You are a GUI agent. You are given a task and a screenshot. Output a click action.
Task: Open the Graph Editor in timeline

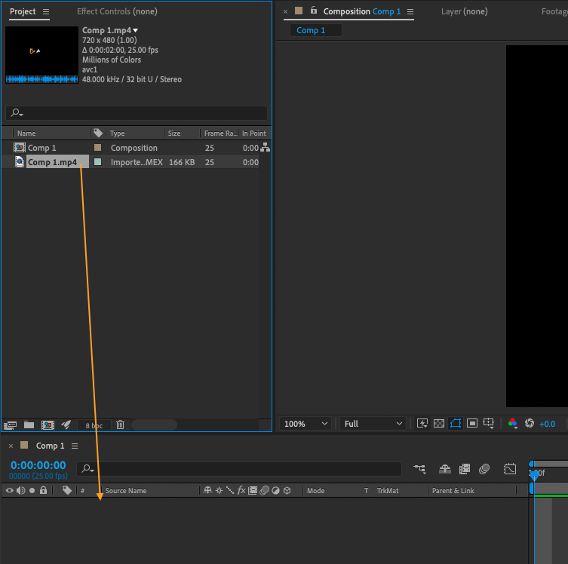(510, 469)
